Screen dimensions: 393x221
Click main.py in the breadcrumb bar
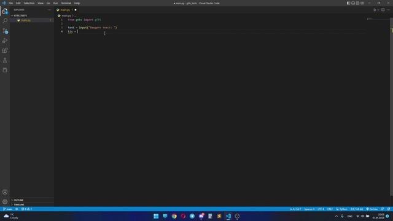pyautogui.click(x=66, y=16)
